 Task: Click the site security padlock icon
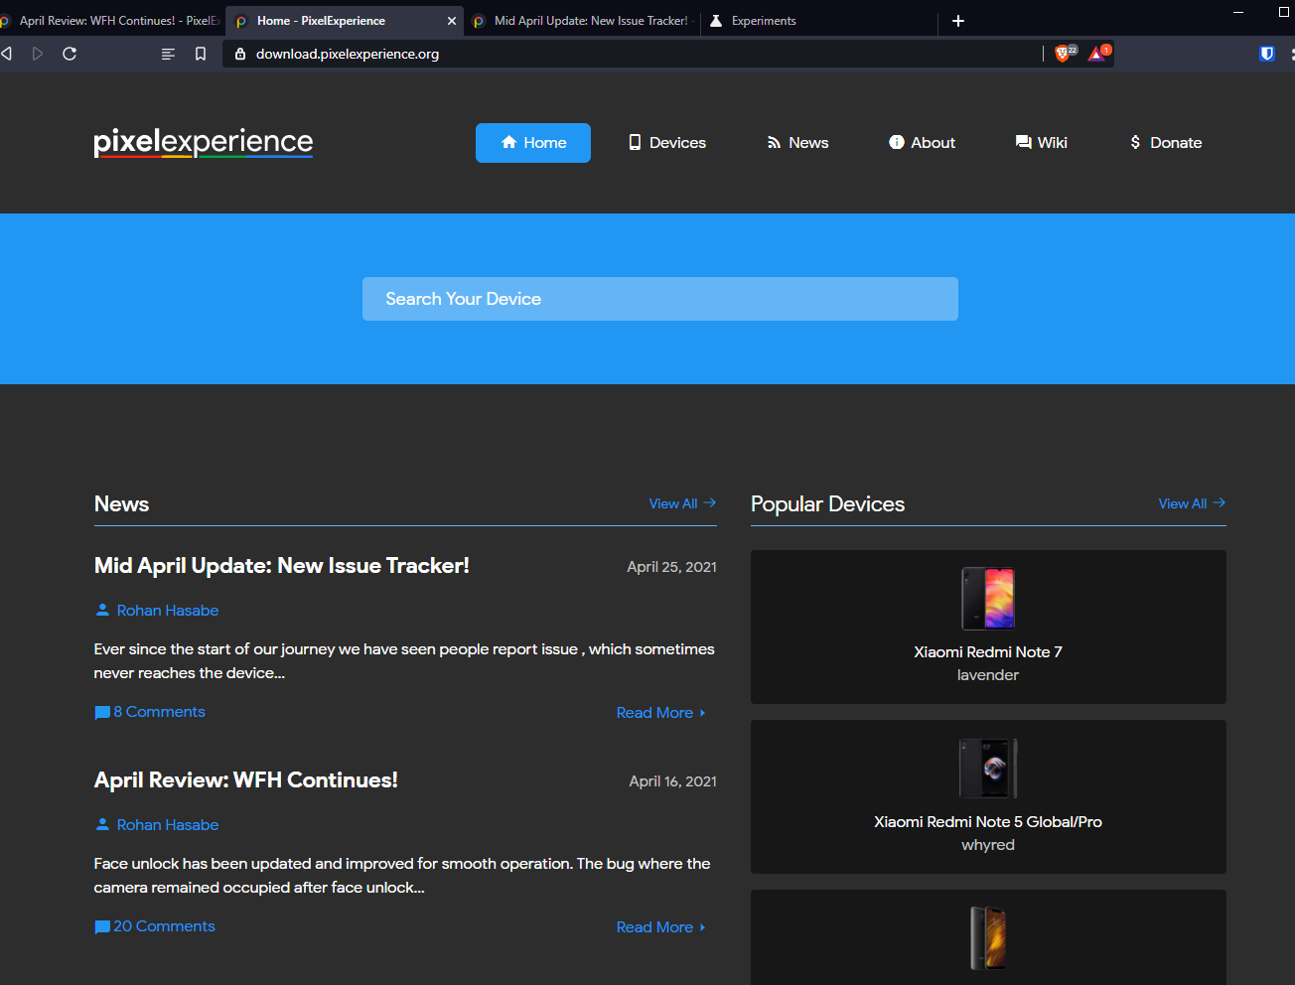click(x=238, y=54)
